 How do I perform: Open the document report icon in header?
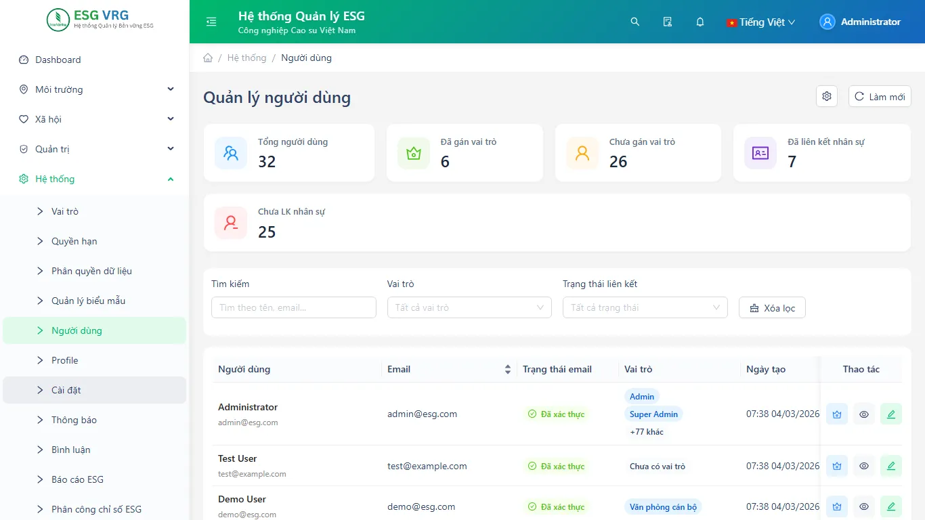pyautogui.click(x=668, y=22)
